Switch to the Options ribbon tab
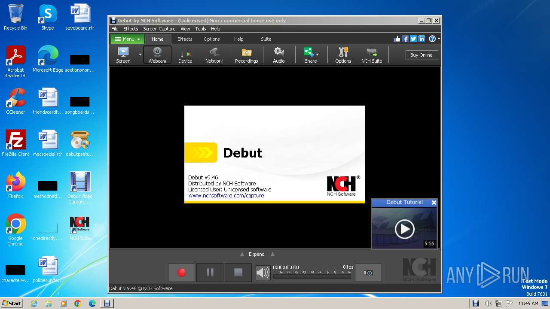550x309 pixels. pyautogui.click(x=212, y=39)
